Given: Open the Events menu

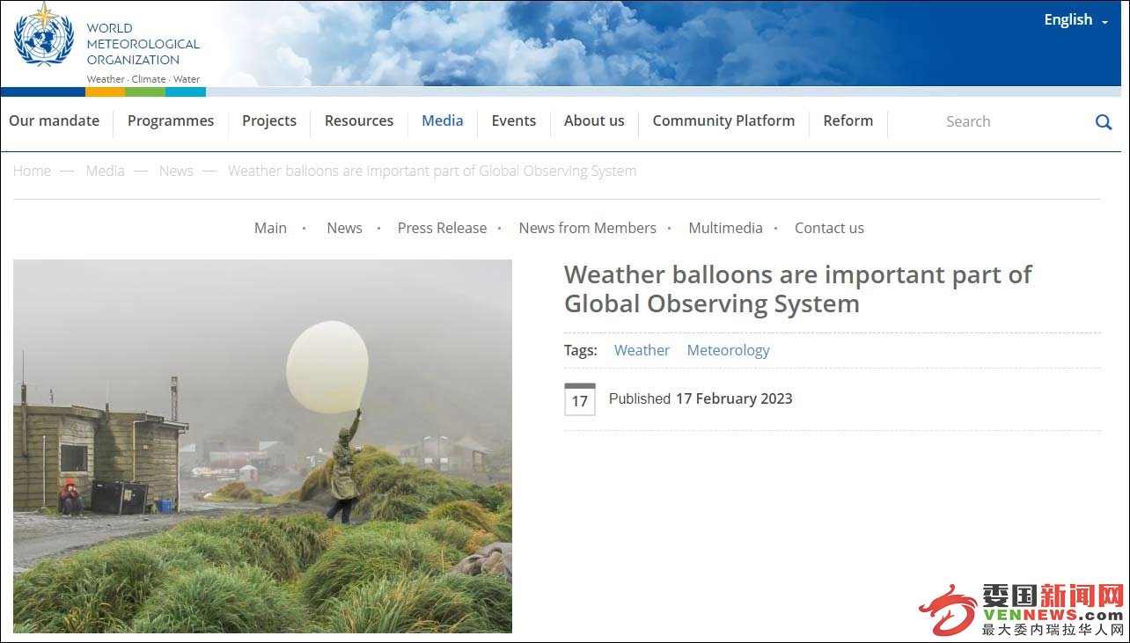Looking at the screenshot, I should click(514, 121).
